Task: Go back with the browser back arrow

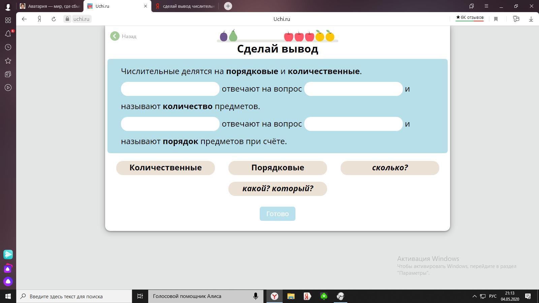Action: click(24, 19)
